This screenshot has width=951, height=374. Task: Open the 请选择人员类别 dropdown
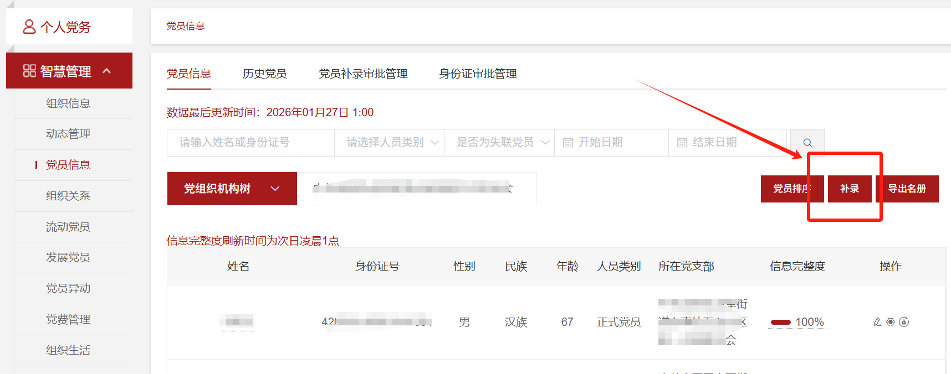[389, 143]
